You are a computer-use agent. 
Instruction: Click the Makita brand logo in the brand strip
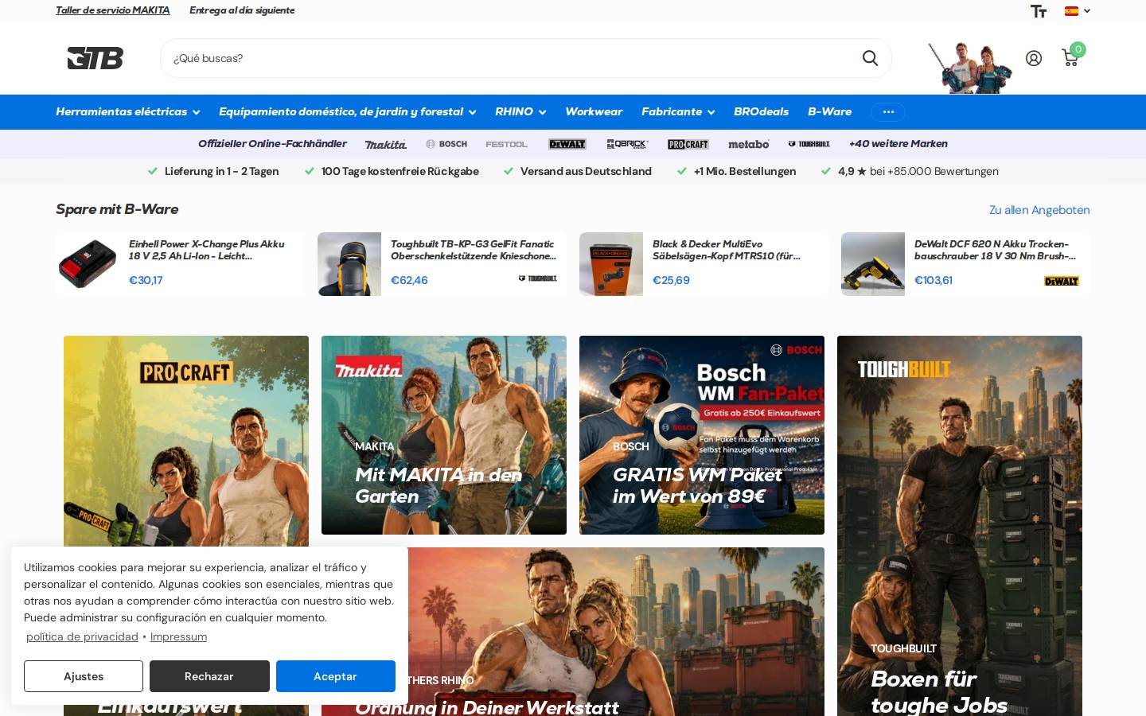click(x=386, y=144)
